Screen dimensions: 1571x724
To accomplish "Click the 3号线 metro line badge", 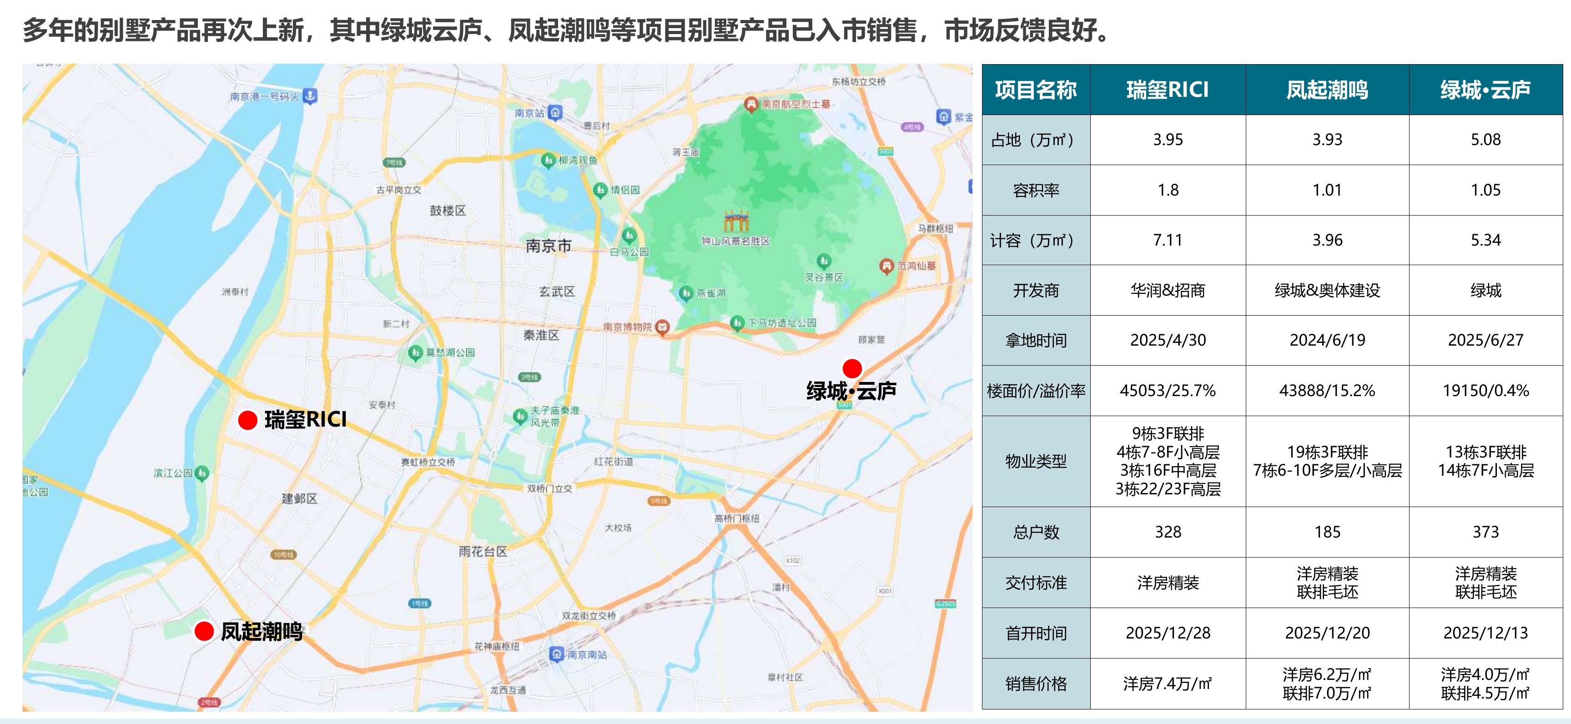I will tap(529, 377).
